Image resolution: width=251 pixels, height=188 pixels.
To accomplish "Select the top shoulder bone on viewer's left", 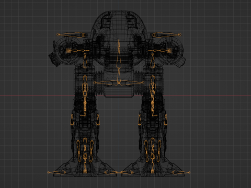I will (x=71, y=35).
